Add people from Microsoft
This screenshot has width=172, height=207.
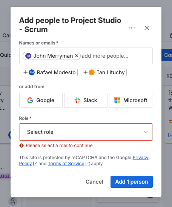tap(131, 100)
